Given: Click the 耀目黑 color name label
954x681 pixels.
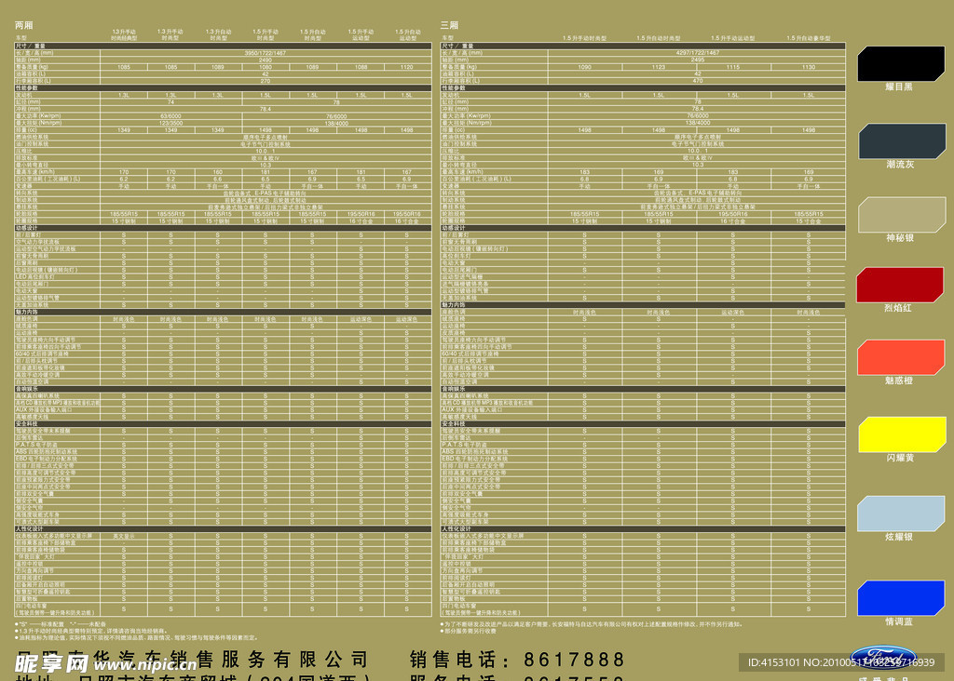Looking at the screenshot, I should pyautogui.click(x=899, y=87).
